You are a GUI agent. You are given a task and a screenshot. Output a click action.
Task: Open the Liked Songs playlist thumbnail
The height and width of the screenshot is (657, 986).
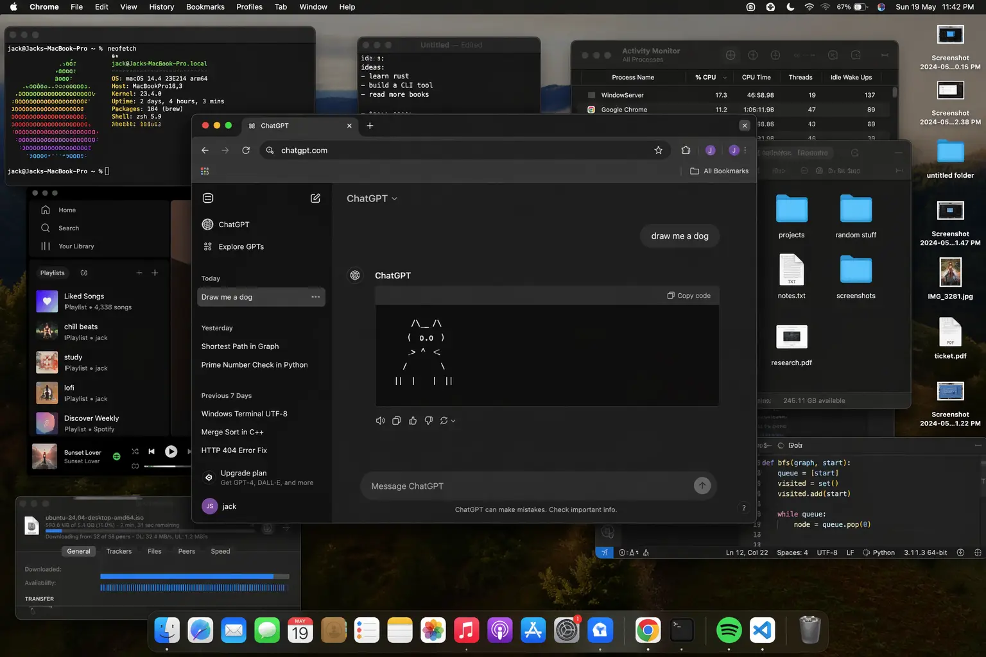point(47,301)
